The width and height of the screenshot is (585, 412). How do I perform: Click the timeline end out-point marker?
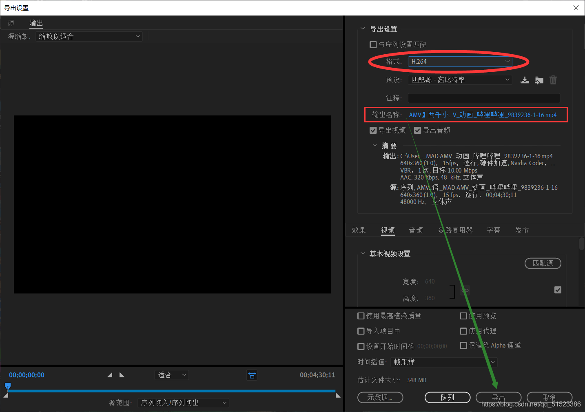(x=338, y=395)
